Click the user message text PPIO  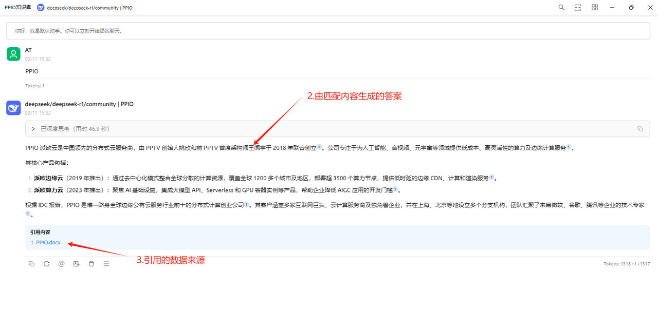click(x=32, y=71)
